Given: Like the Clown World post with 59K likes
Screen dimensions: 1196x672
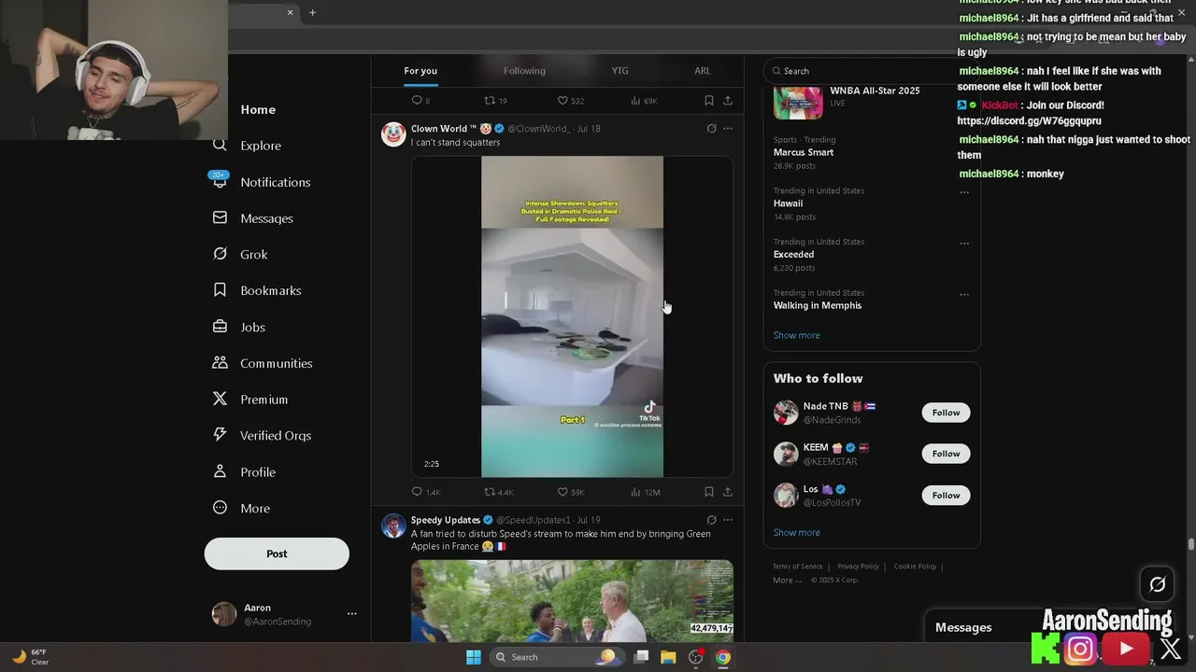Looking at the screenshot, I should click(562, 492).
